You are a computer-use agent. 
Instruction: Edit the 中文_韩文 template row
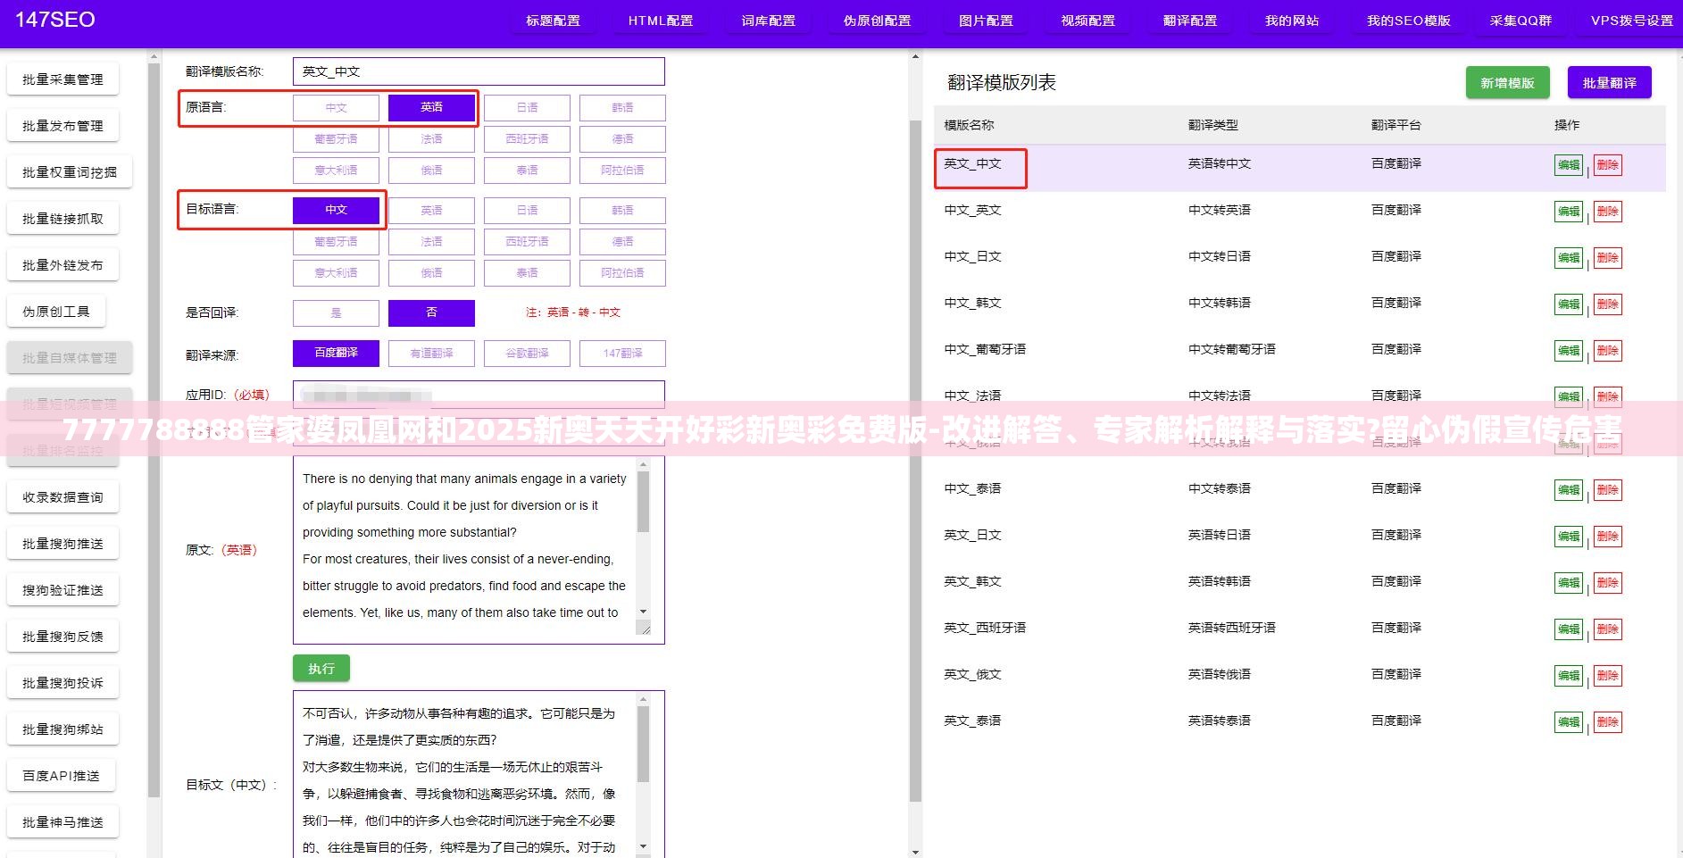click(1569, 304)
